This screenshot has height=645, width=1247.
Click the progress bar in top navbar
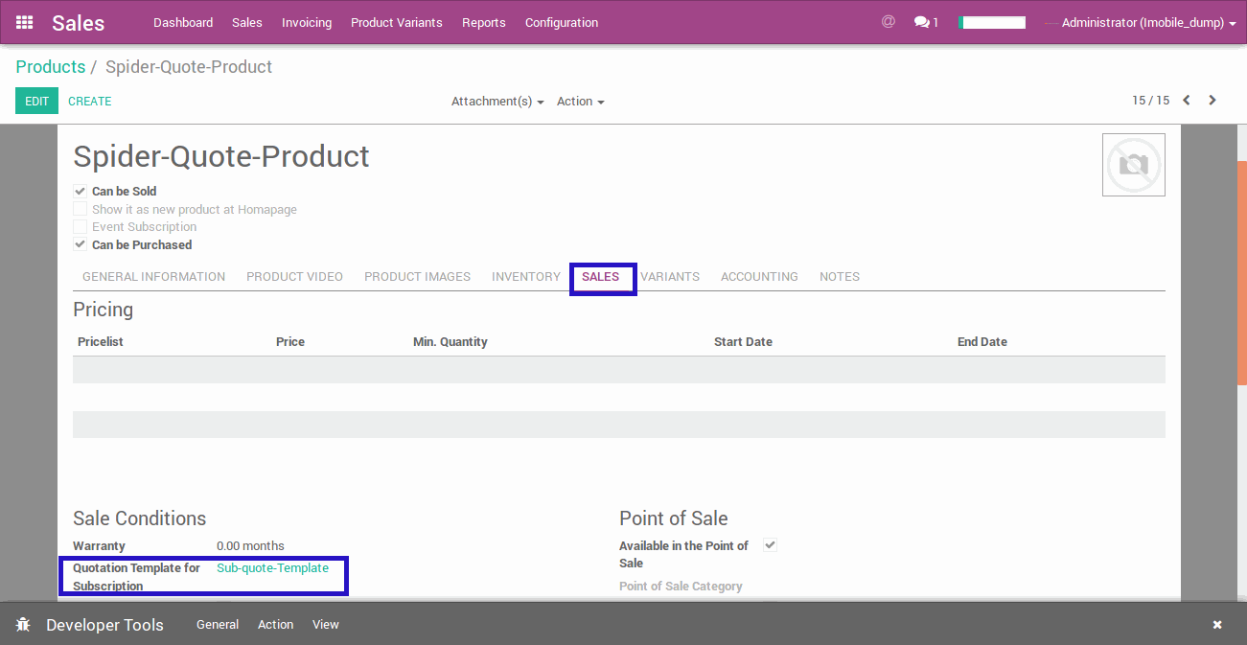coord(992,23)
